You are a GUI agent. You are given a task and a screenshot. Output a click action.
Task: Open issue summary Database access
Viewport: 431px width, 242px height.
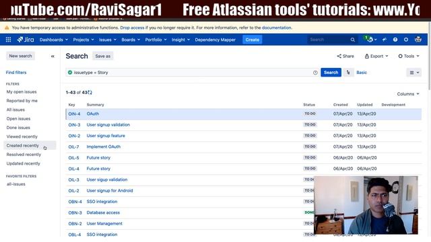tap(103, 212)
